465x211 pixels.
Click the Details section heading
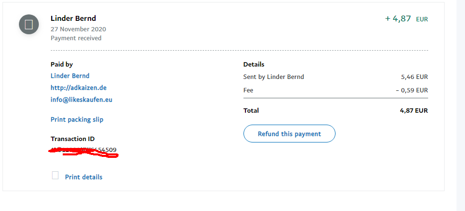254,65
